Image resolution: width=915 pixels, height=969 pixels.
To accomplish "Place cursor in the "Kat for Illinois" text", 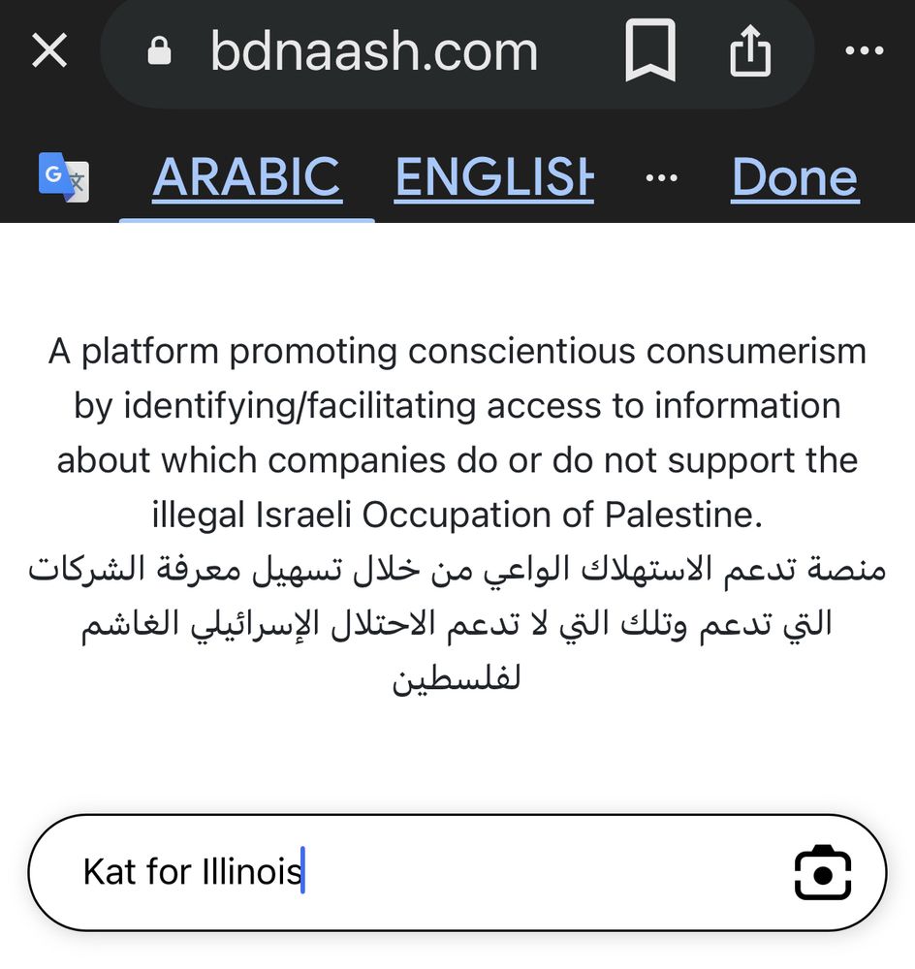I will coord(192,872).
